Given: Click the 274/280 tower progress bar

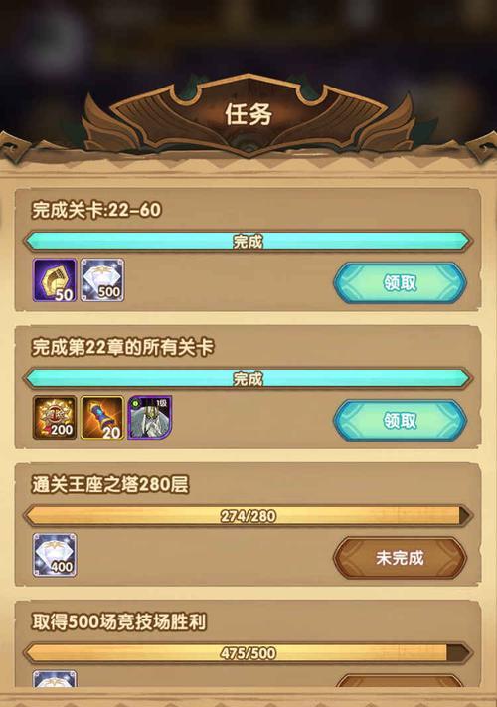Looking at the screenshot, I should (248, 516).
